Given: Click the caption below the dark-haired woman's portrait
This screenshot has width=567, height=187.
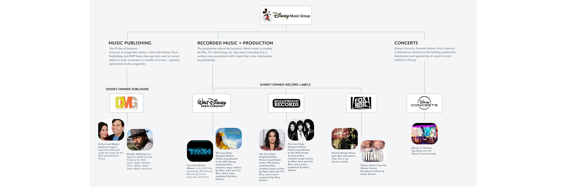Looking at the screenshot, I should coord(272,167).
